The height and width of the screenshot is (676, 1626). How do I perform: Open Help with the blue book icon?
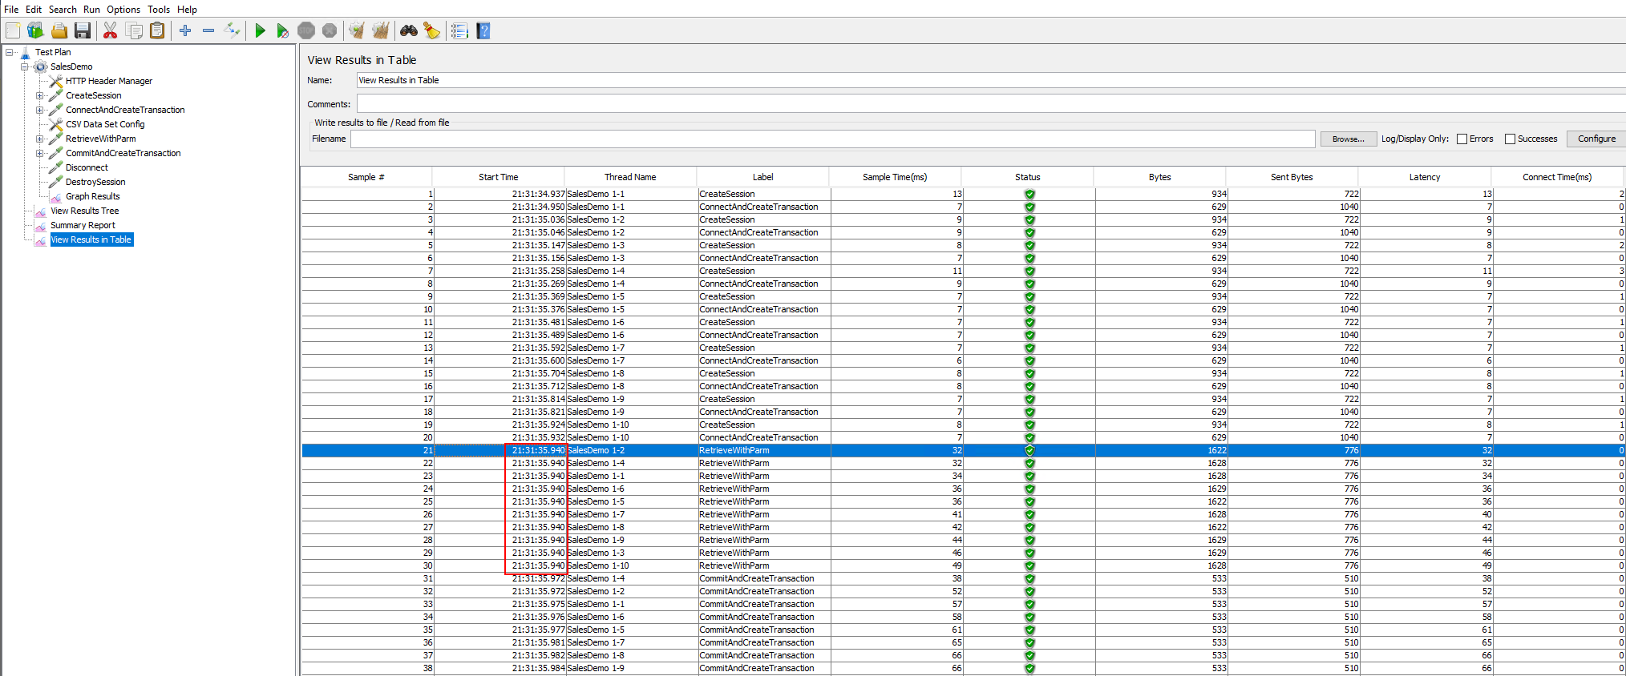[x=483, y=30]
